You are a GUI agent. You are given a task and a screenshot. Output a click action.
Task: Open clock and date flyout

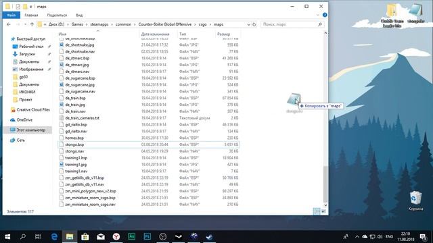pos(406,237)
